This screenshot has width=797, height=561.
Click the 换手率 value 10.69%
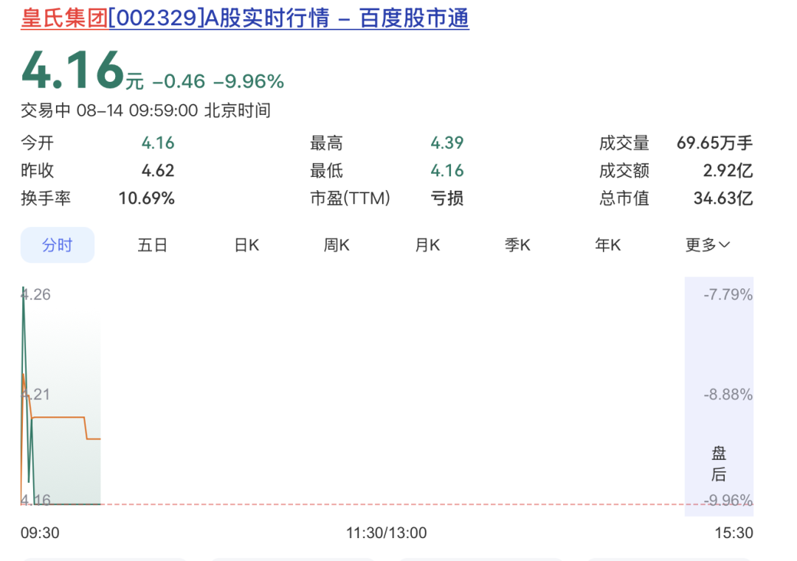coord(146,198)
